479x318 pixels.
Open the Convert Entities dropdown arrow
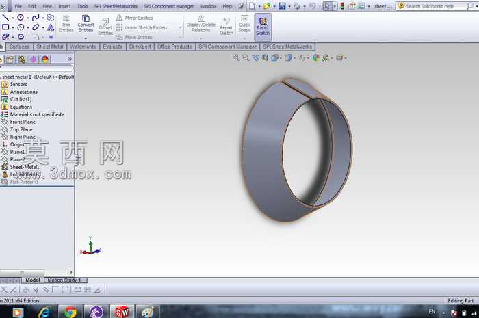(x=86, y=38)
